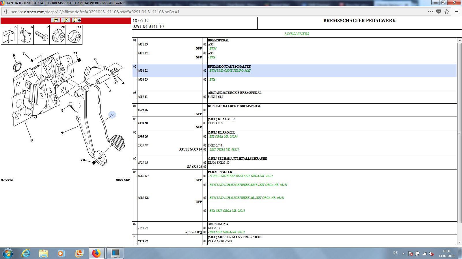Open the page actions three-dot menu
Image resolution: width=462 pixels, height=259 pixels.
(431, 12)
